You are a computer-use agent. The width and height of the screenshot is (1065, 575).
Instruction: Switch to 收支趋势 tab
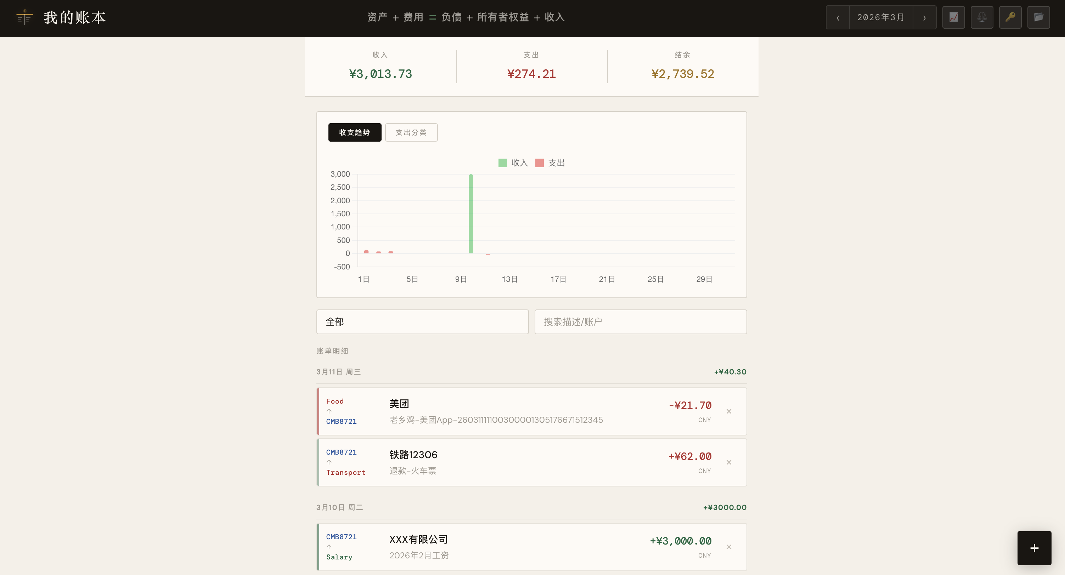354,132
